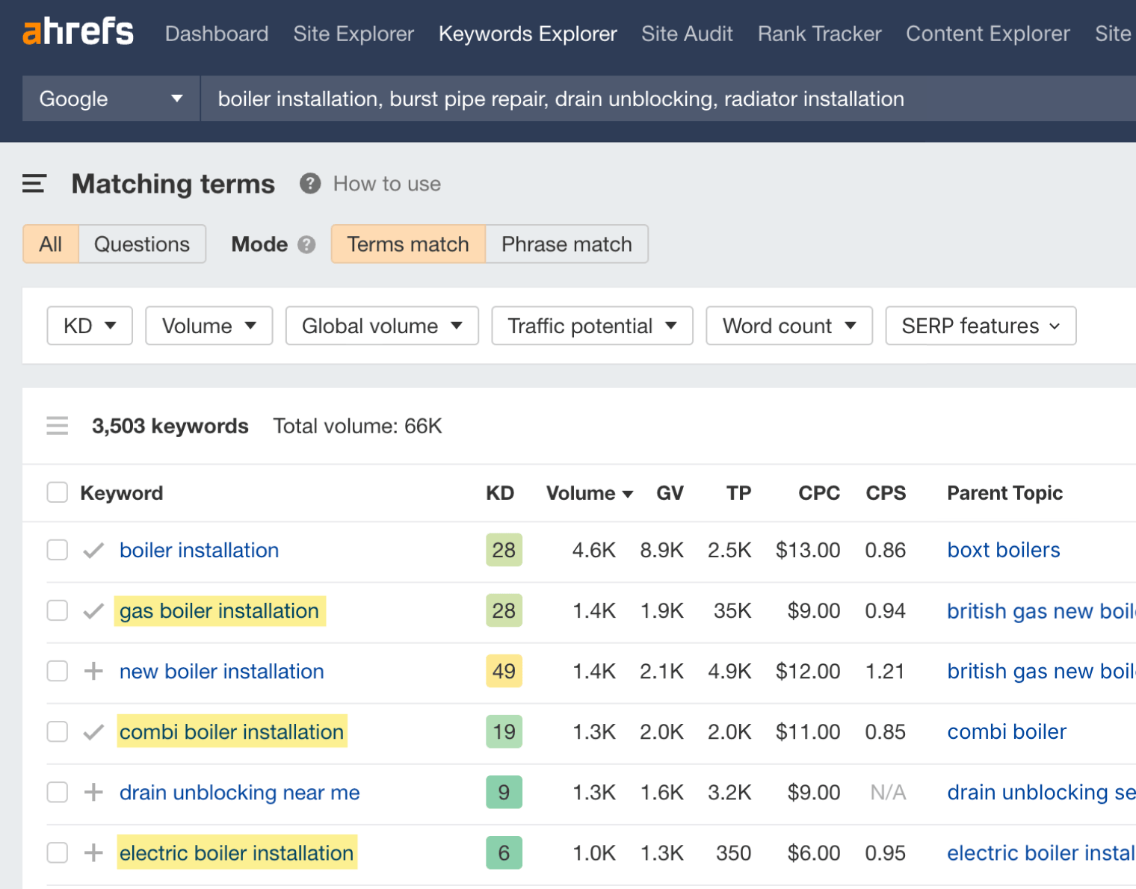Check the gas boiler installation row checkbox
The width and height of the screenshot is (1136, 889).
tap(57, 610)
